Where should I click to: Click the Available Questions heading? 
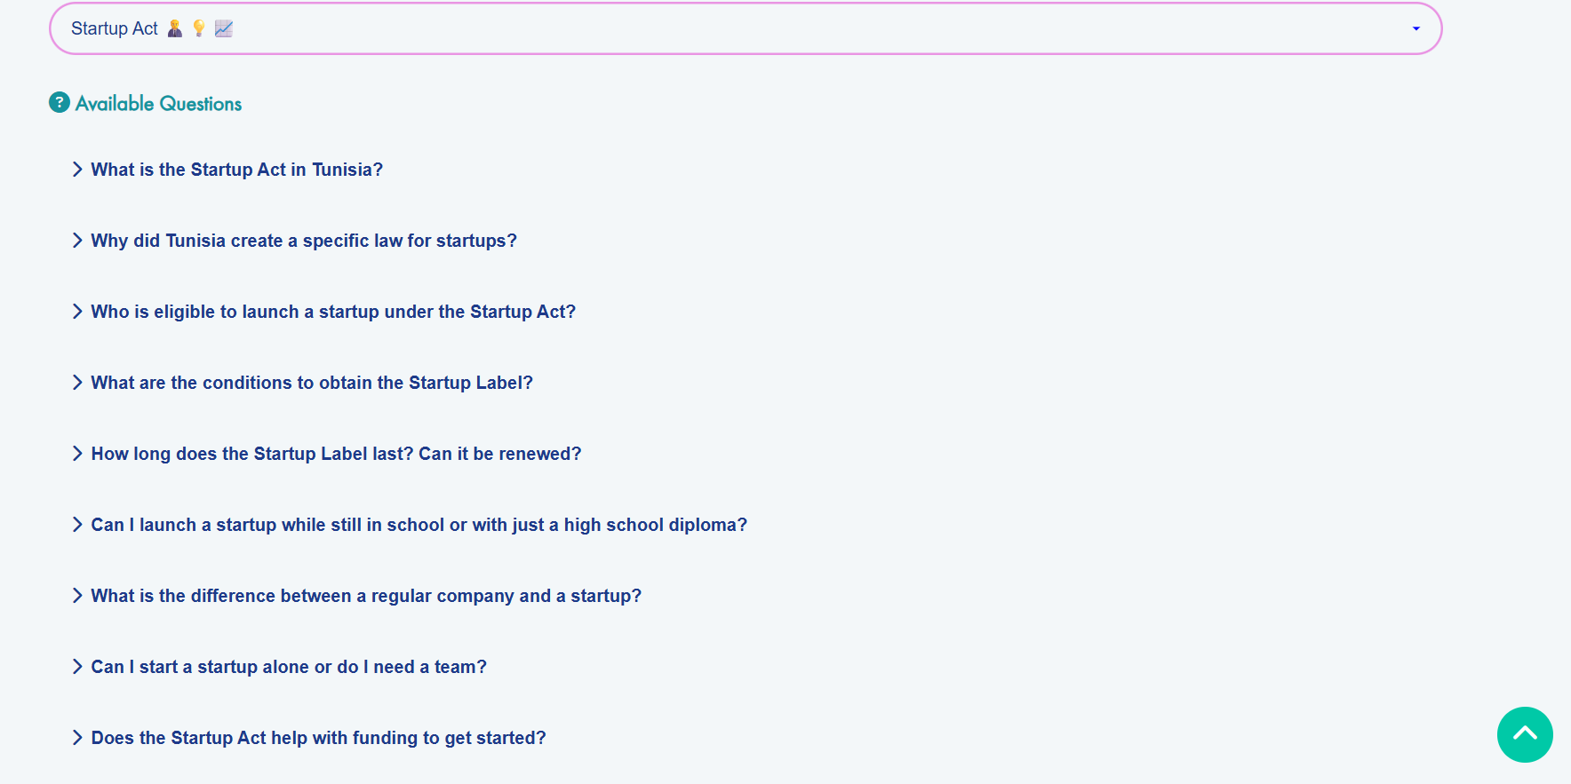click(158, 104)
